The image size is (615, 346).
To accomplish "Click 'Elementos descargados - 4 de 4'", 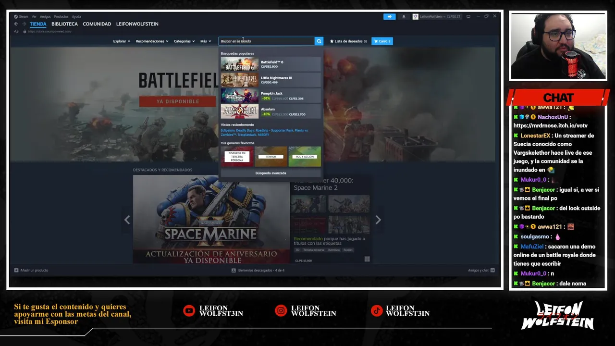I will pos(261,271).
